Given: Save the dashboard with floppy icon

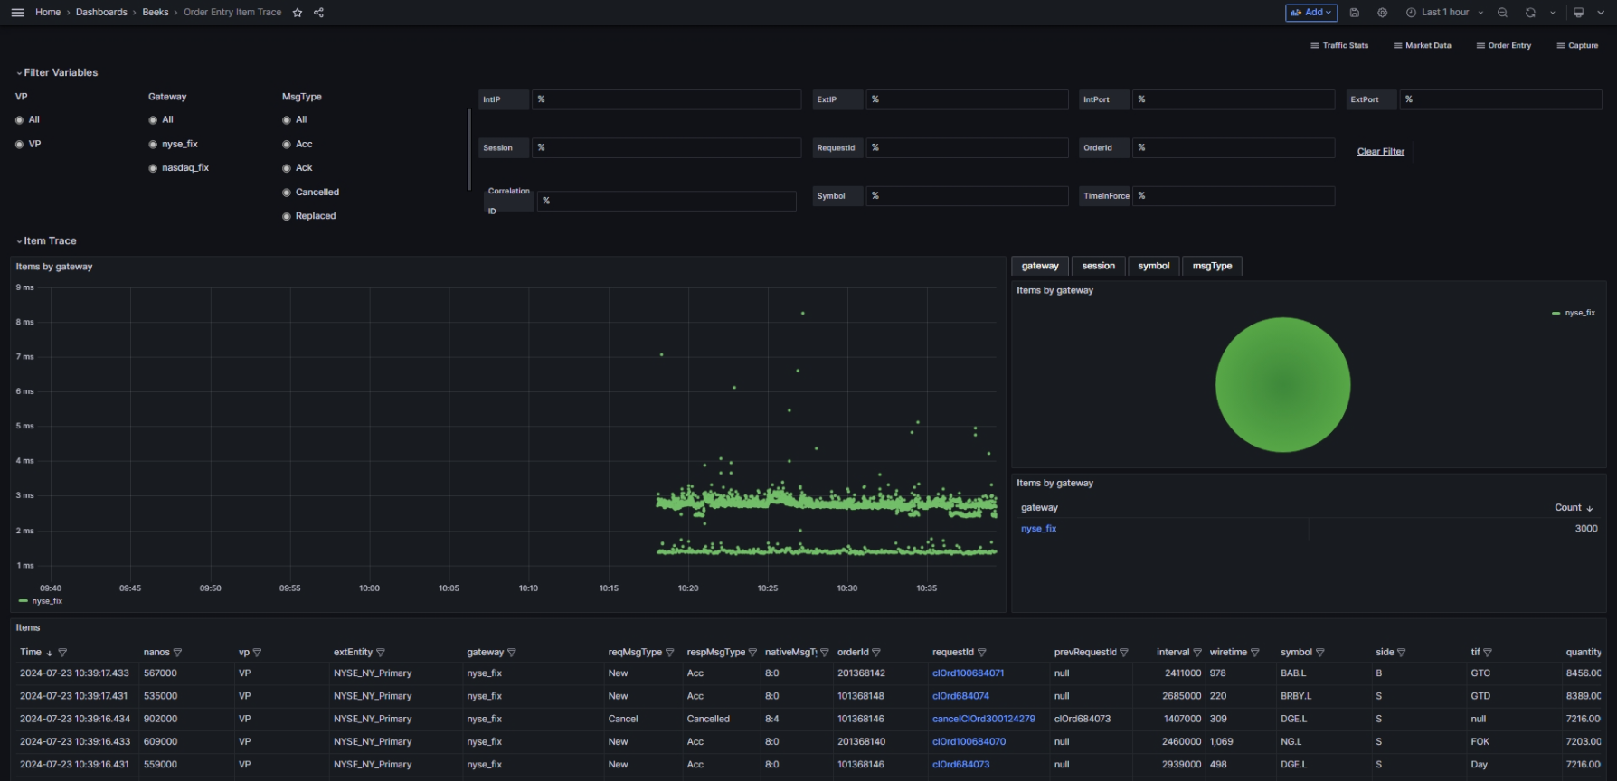Looking at the screenshot, I should [x=1355, y=13].
